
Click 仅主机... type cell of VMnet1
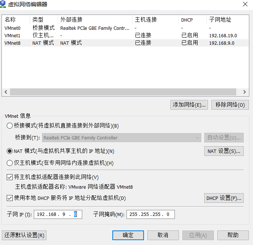43,35
